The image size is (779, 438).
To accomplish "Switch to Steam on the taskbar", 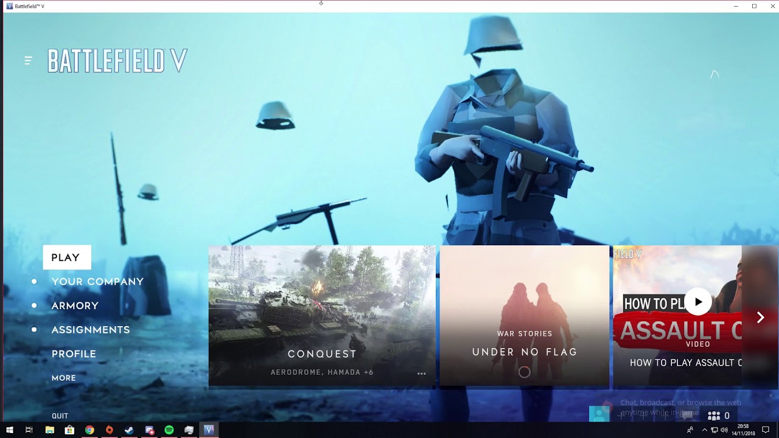I will click(x=129, y=430).
